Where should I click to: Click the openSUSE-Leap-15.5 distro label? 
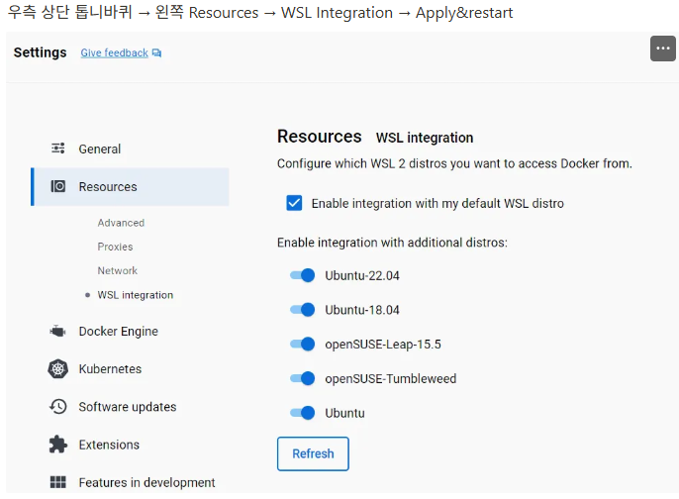(x=383, y=344)
